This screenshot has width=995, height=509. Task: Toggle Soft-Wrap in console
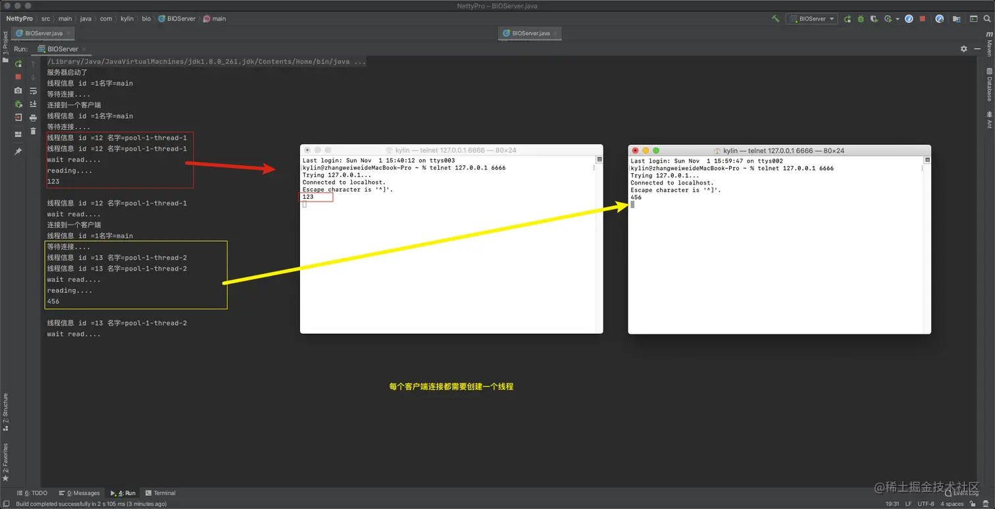coord(33,90)
